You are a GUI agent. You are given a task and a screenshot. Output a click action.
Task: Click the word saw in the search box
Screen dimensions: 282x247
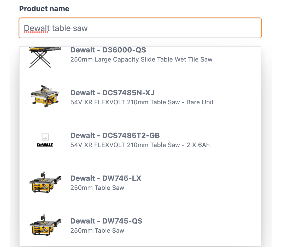pos(80,28)
